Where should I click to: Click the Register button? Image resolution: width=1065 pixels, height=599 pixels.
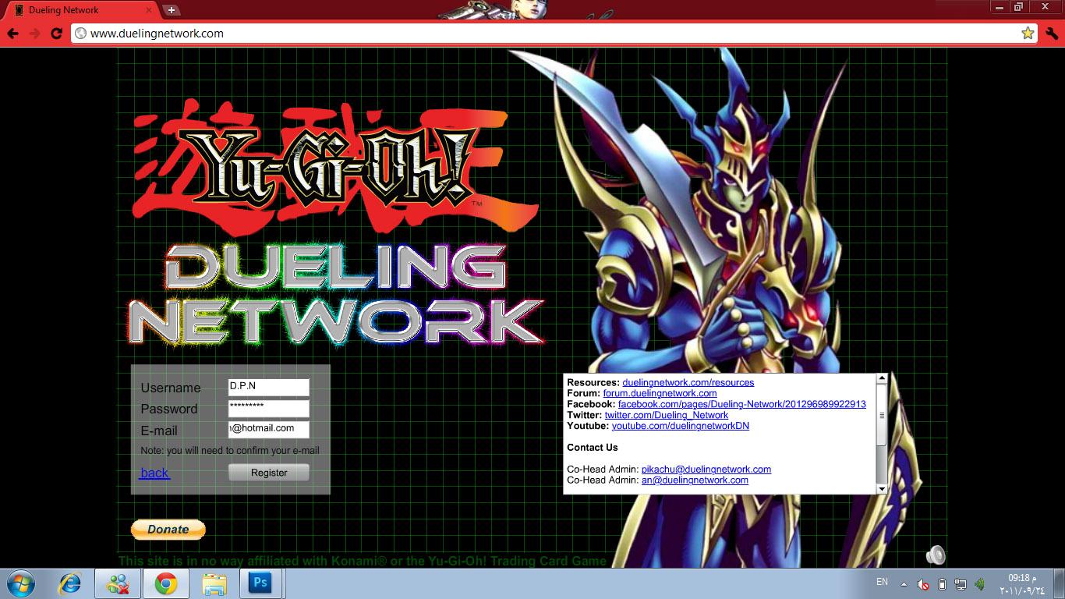click(269, 473)
